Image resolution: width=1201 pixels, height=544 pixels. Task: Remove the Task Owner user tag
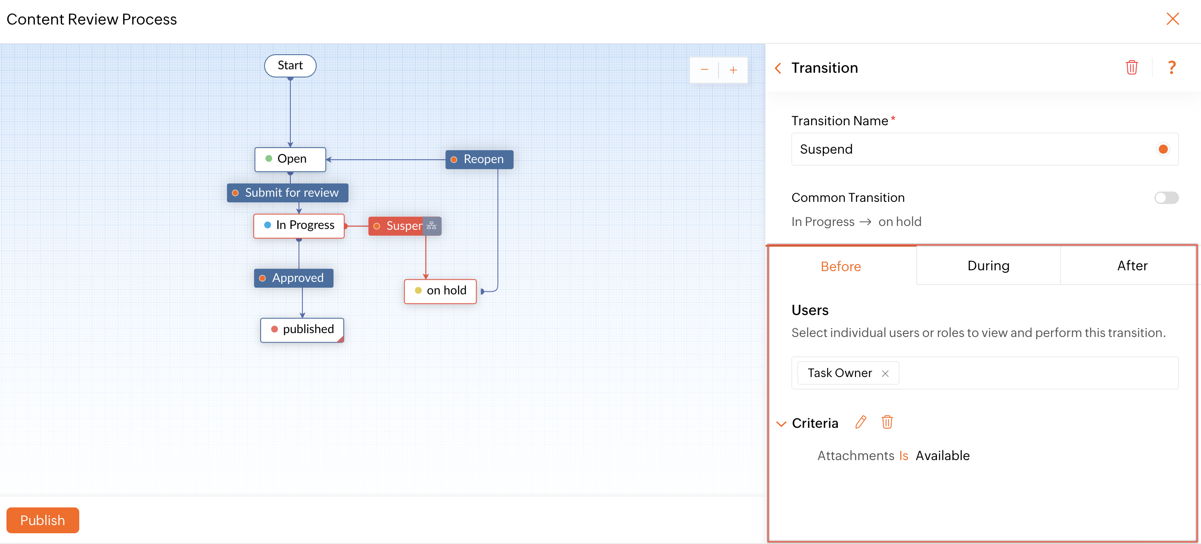pos(885,373)
